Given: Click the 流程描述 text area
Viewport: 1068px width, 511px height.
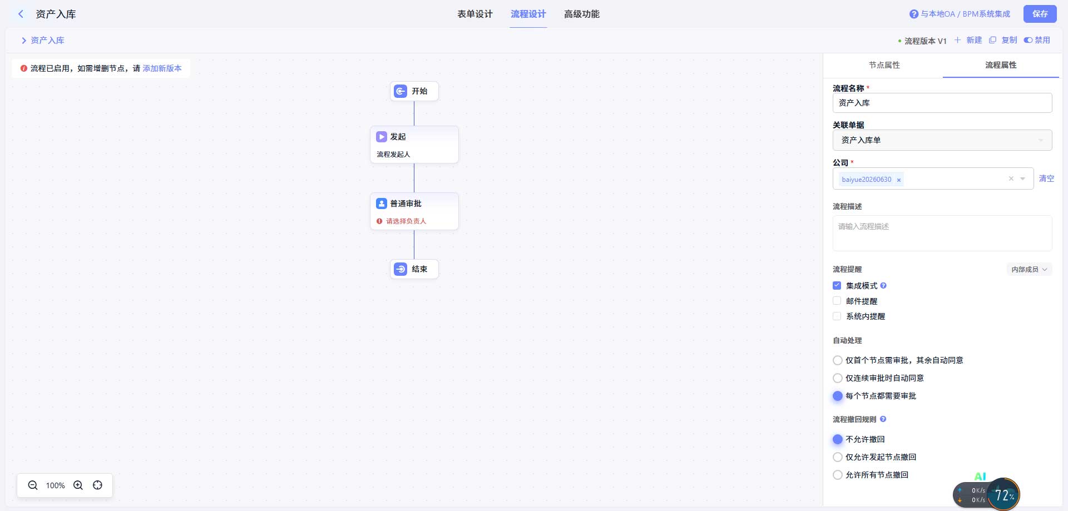Looking at the screenshot, I should pyautogui.click(x=942, y=233).
